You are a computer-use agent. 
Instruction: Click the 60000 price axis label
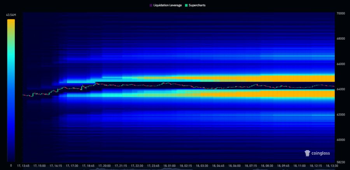(x=341, y=140)
